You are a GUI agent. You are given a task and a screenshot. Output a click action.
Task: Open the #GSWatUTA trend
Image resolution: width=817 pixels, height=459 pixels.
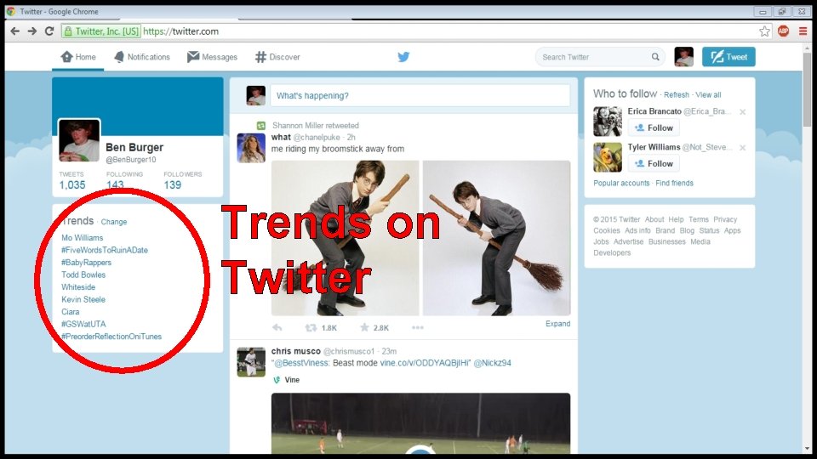coord(83,324)
